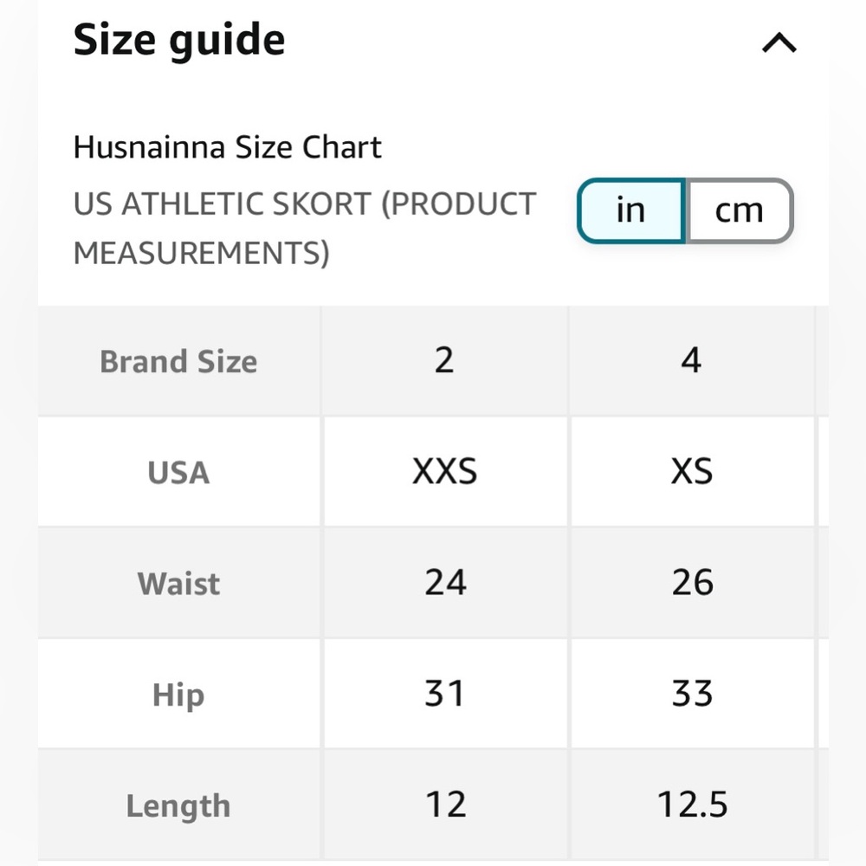Screen dimensions: 866x866
Task: Click the Size guide heading
Action: (179, 41)
